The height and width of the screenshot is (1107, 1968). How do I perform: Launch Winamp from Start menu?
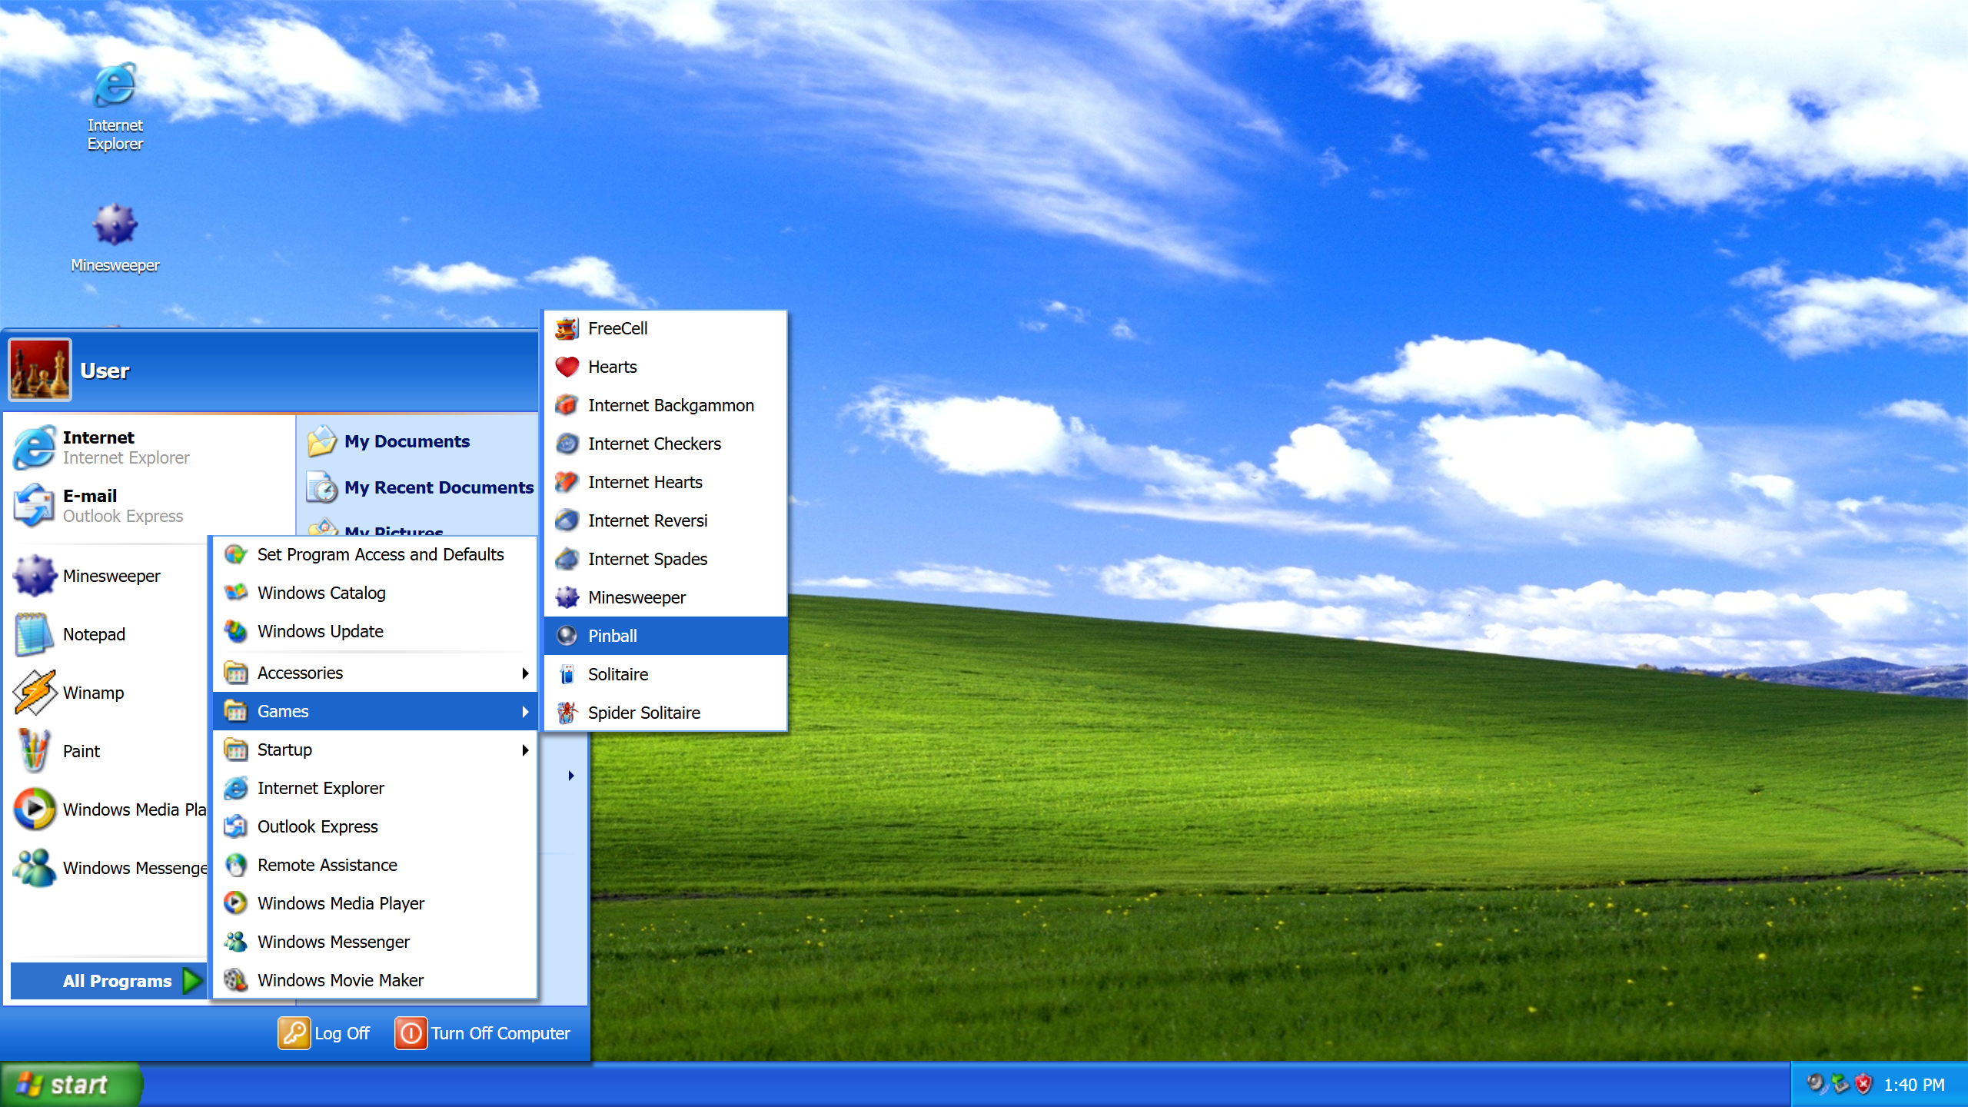click(108, 693)
